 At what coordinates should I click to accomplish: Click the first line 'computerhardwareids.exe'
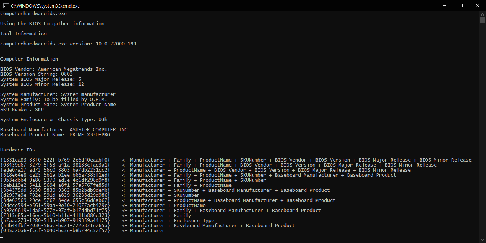[34, 13]
